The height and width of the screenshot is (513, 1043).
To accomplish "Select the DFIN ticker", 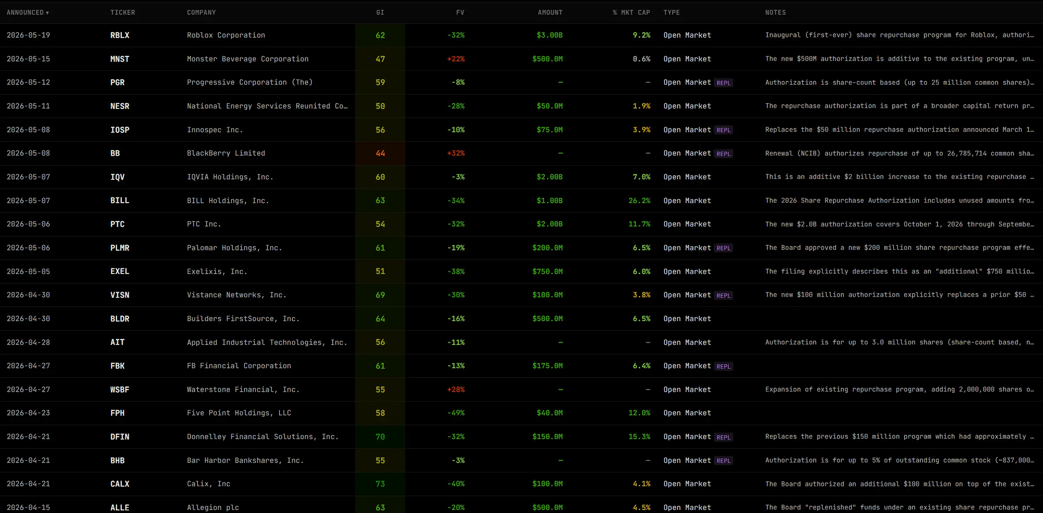I will point(120,437).
